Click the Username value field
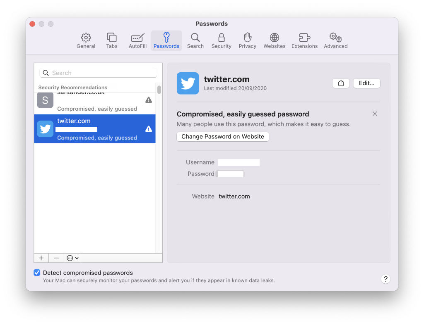 click(238, 162)
